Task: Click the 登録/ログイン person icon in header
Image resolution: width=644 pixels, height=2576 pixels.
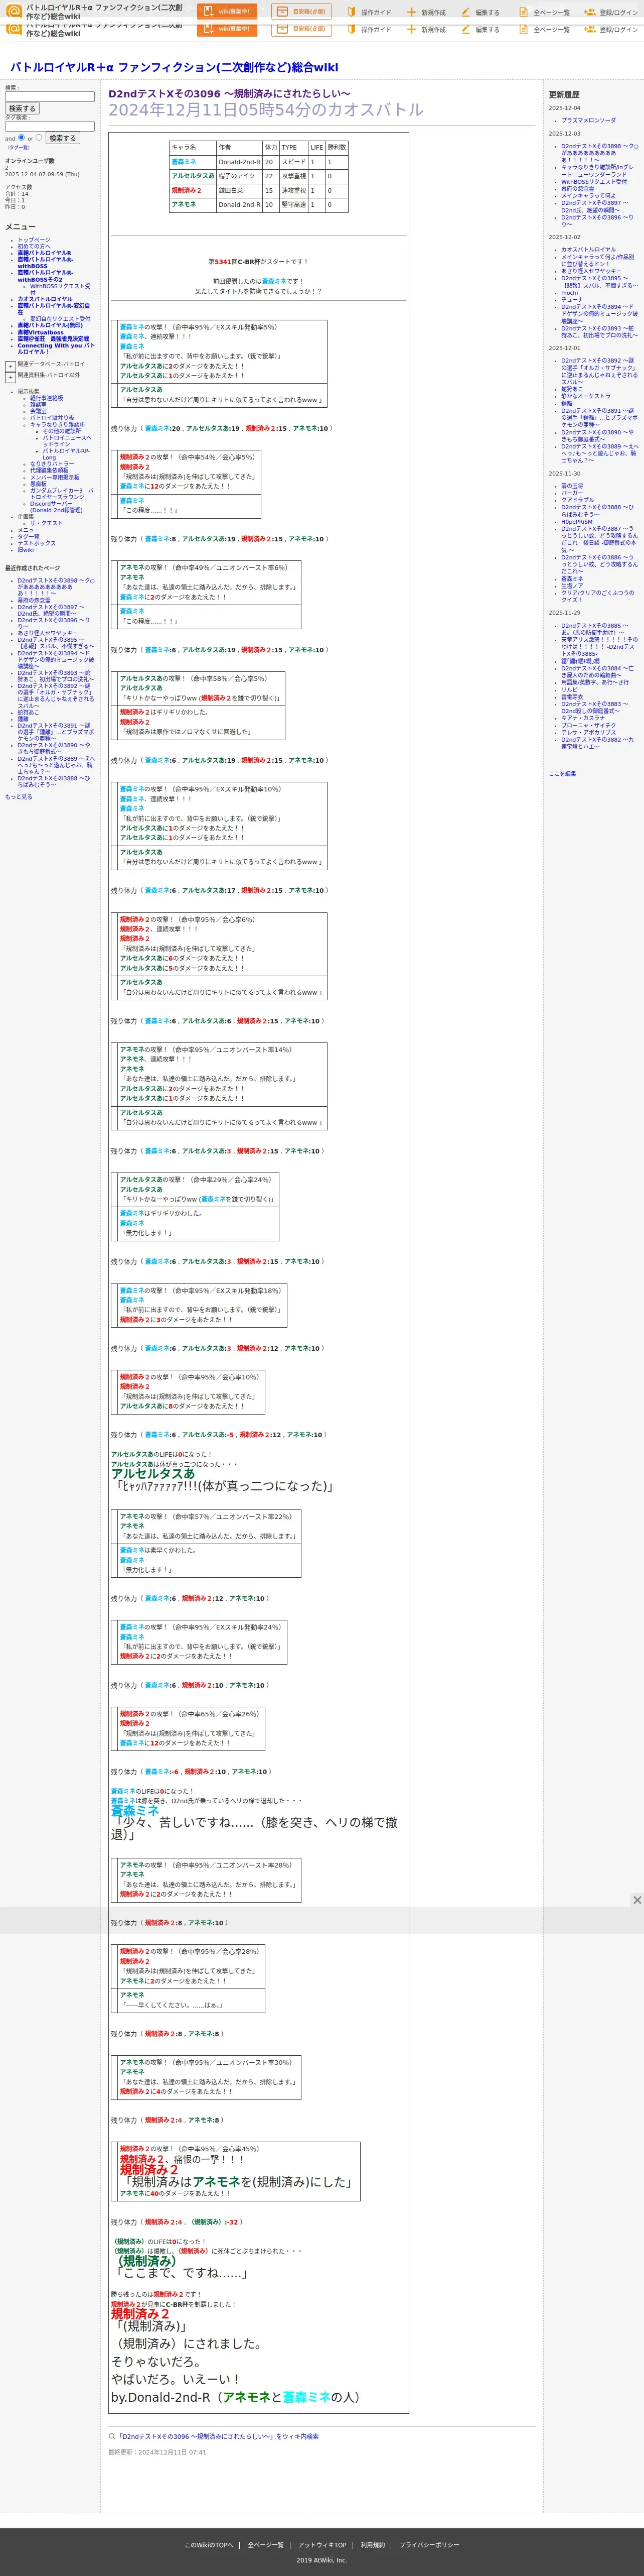Action: (590, 12)
